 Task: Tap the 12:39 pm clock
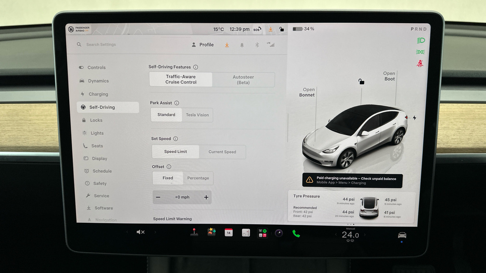tap(239, 29)
